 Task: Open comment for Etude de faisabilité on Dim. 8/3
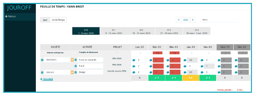coord(236,60)
